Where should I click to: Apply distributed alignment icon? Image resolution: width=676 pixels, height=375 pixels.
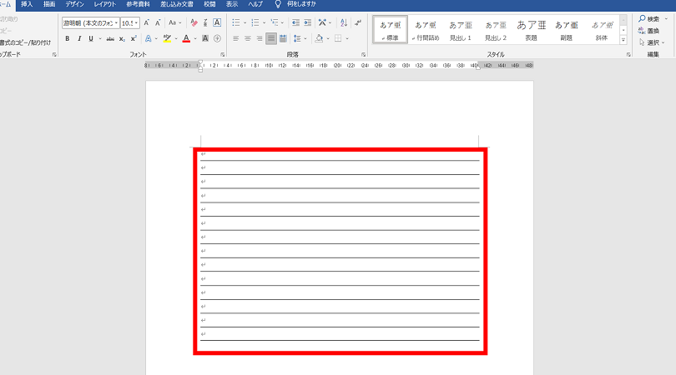(283, 38)
